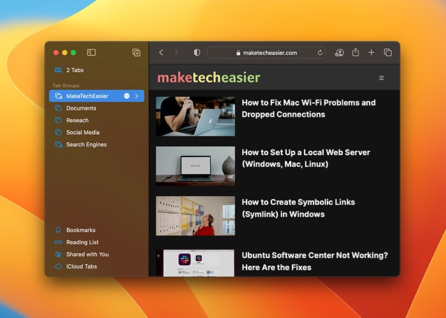
Task: Open the Ubuntu Software Center article
Action: pyautogui.click(x=315, y=261)
